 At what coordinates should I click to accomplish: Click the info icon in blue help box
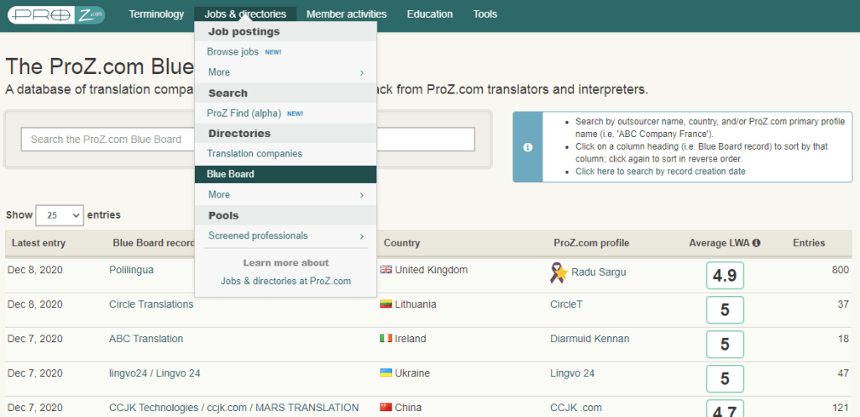click(527, 147)
